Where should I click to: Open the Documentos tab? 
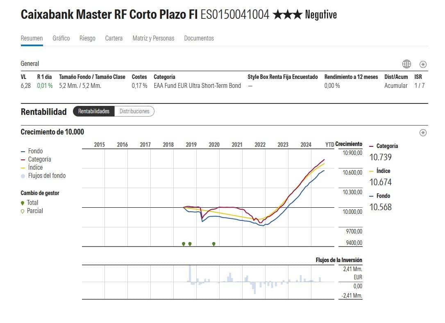pos(199,38)
